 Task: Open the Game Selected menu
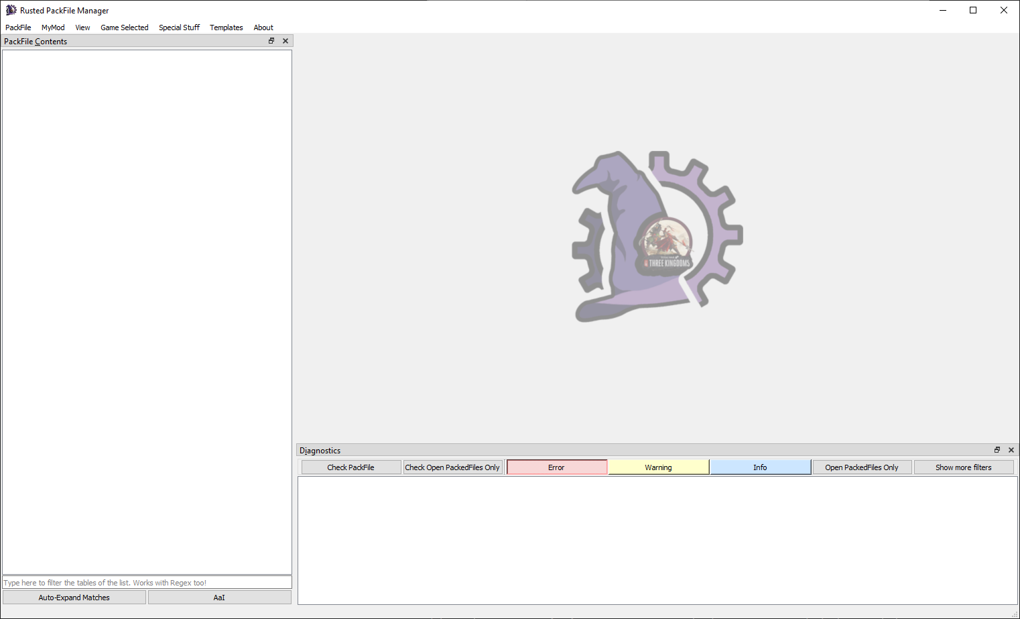125,27
